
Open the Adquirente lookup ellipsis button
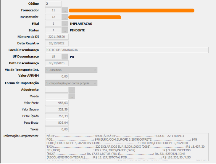click(72, 90)
